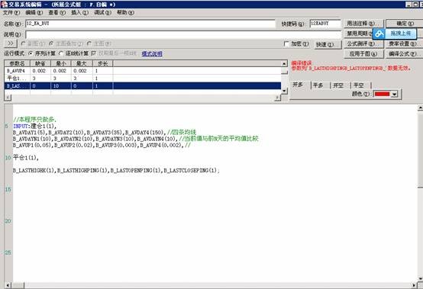The height and width of the screenshot is (289, 423).
Task: Select the B_AVUP4 parameter row
Action: tap(143, 71)
